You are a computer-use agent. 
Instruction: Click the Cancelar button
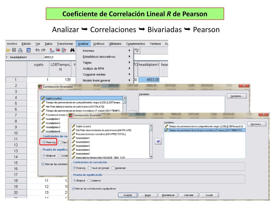pyautogui.click(x=189, y=195)
